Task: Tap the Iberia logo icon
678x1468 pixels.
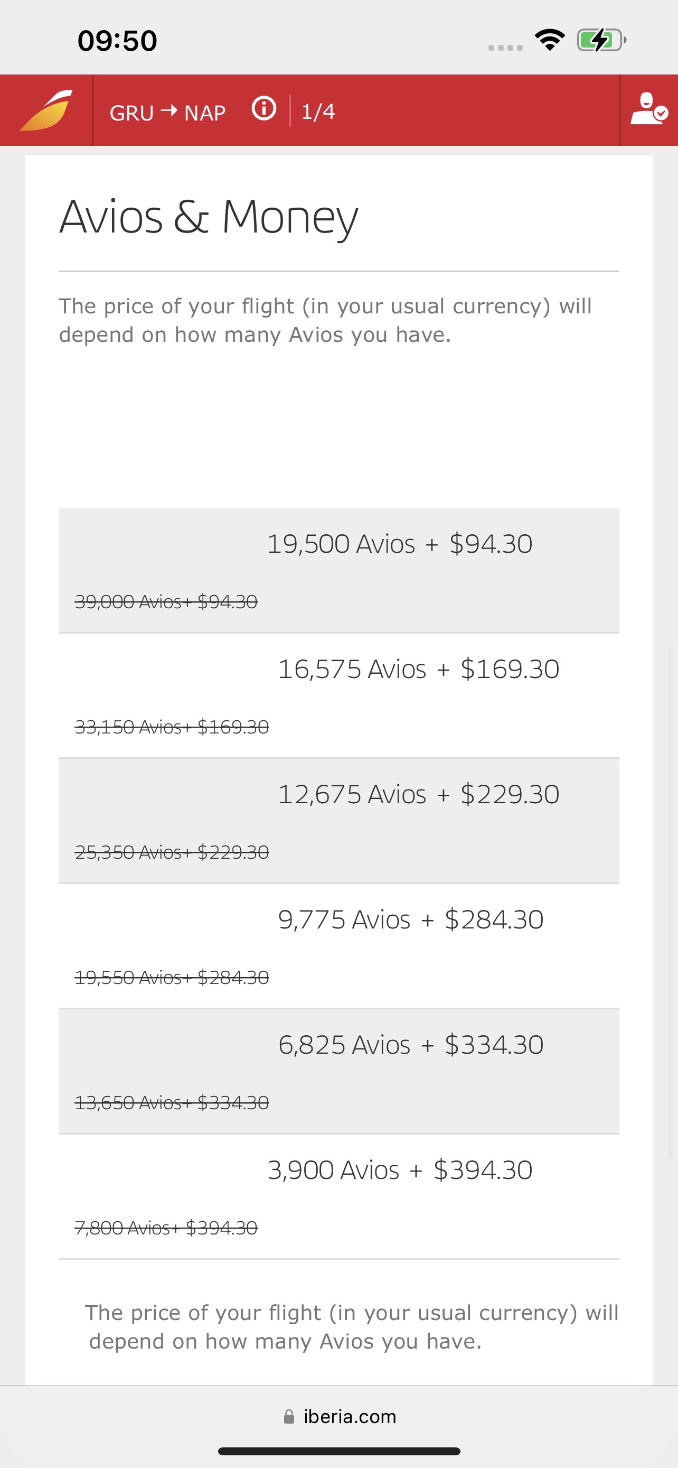Action: pyautogui.click(x=46, y=110)
